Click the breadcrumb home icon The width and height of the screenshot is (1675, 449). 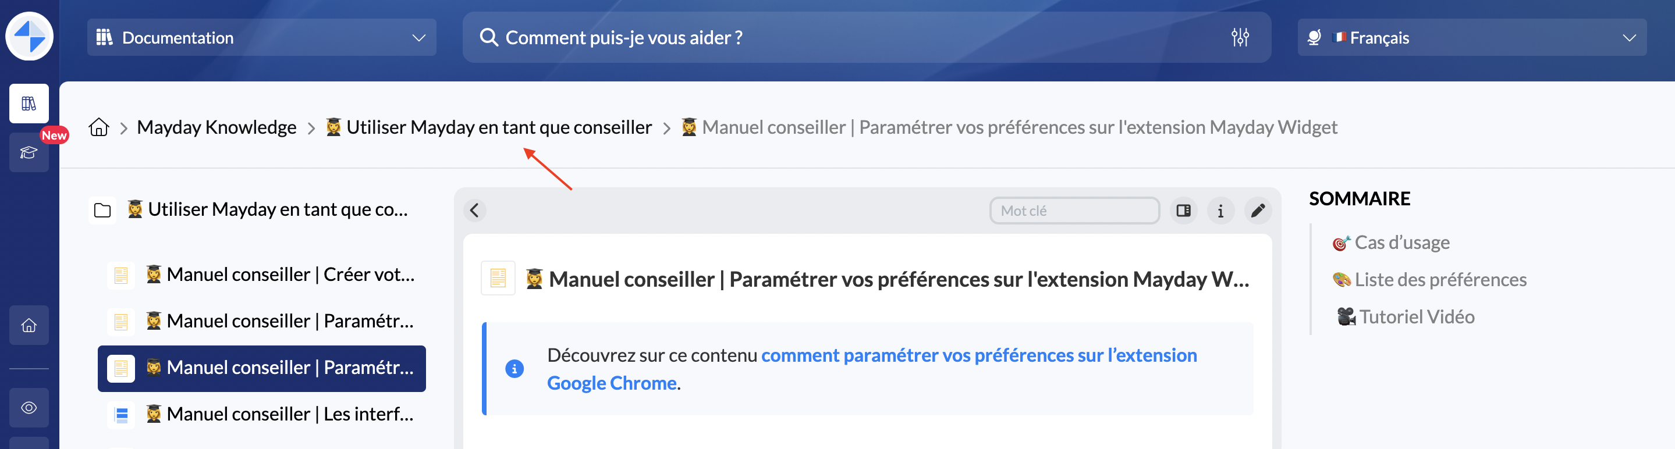pyautogui.click(x=99, y=127)
